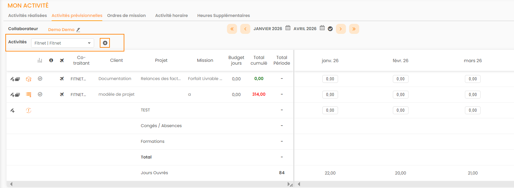The image size is (514, 188).
Task: Toggle the check circle on Documentation row
Action: [40, 79]
